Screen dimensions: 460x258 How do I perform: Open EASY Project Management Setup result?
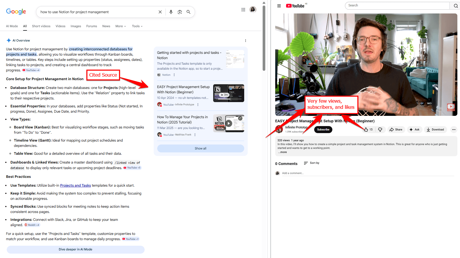183,90
